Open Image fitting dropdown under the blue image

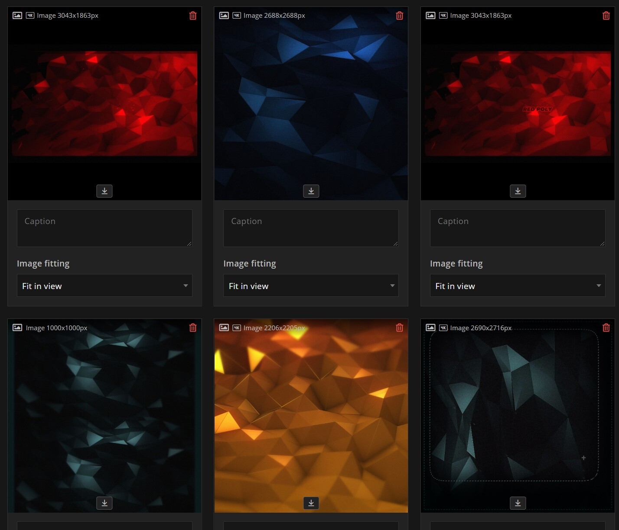coord(311,286)
